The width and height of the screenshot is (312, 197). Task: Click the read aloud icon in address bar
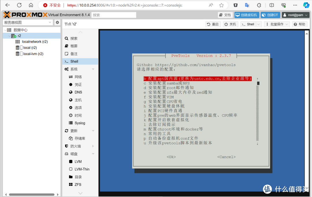tap(211, 5)
